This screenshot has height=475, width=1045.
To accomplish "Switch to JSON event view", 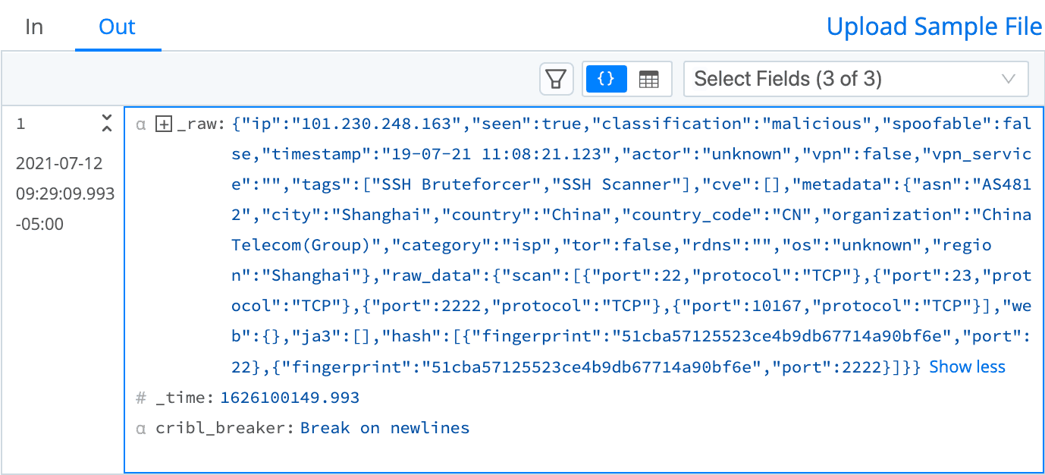I will coord(606,79).
